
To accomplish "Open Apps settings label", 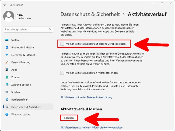I will tap(14, 70).
